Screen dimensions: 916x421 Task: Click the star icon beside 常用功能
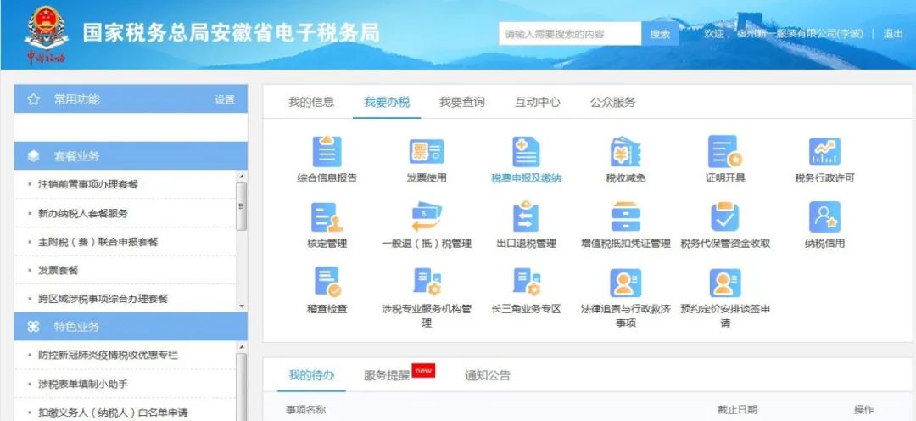click(33, 99)
